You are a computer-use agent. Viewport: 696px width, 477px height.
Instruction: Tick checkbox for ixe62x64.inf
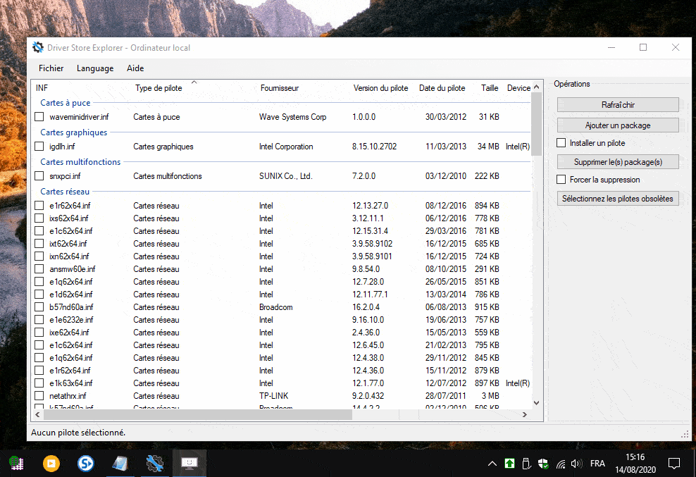[x=39, y=333]
